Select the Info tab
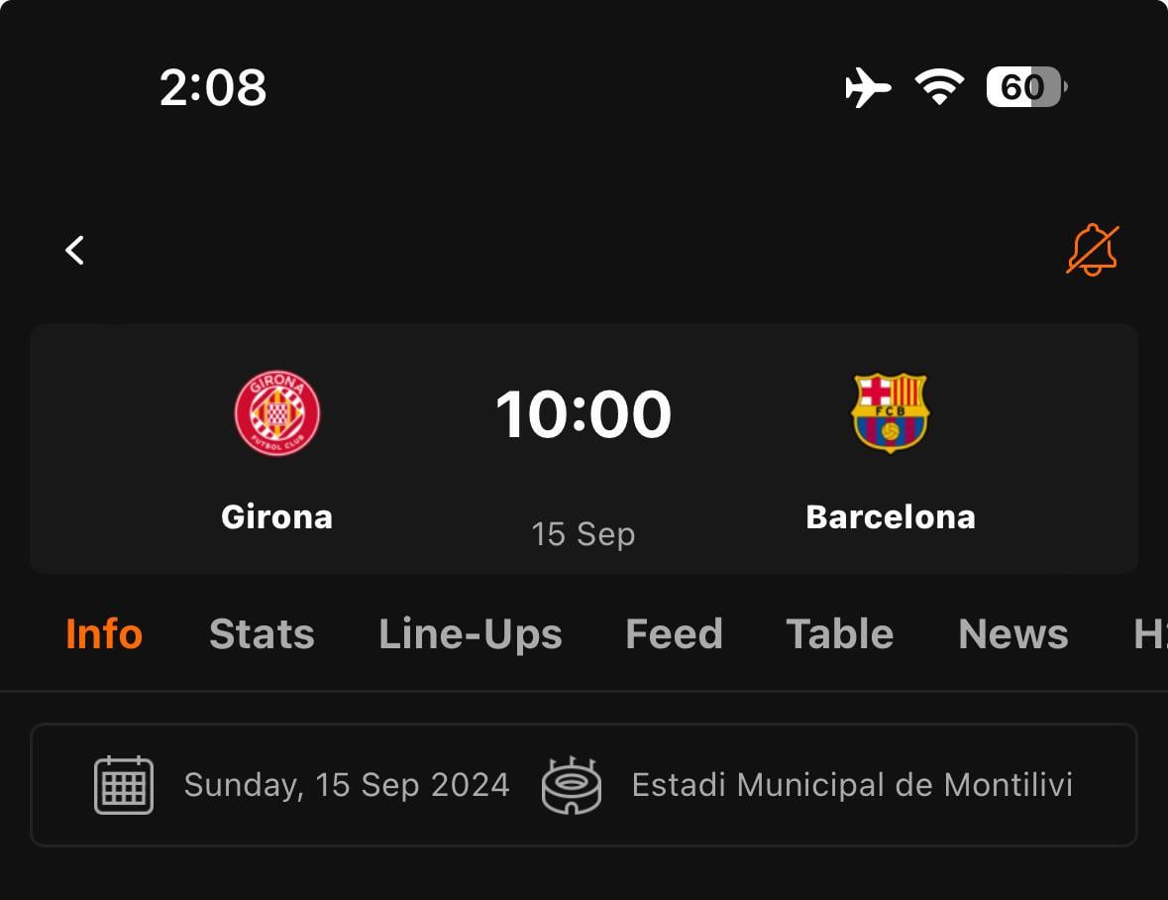The height and width of the screenshot is (900, 1168). tap(104, 634)
